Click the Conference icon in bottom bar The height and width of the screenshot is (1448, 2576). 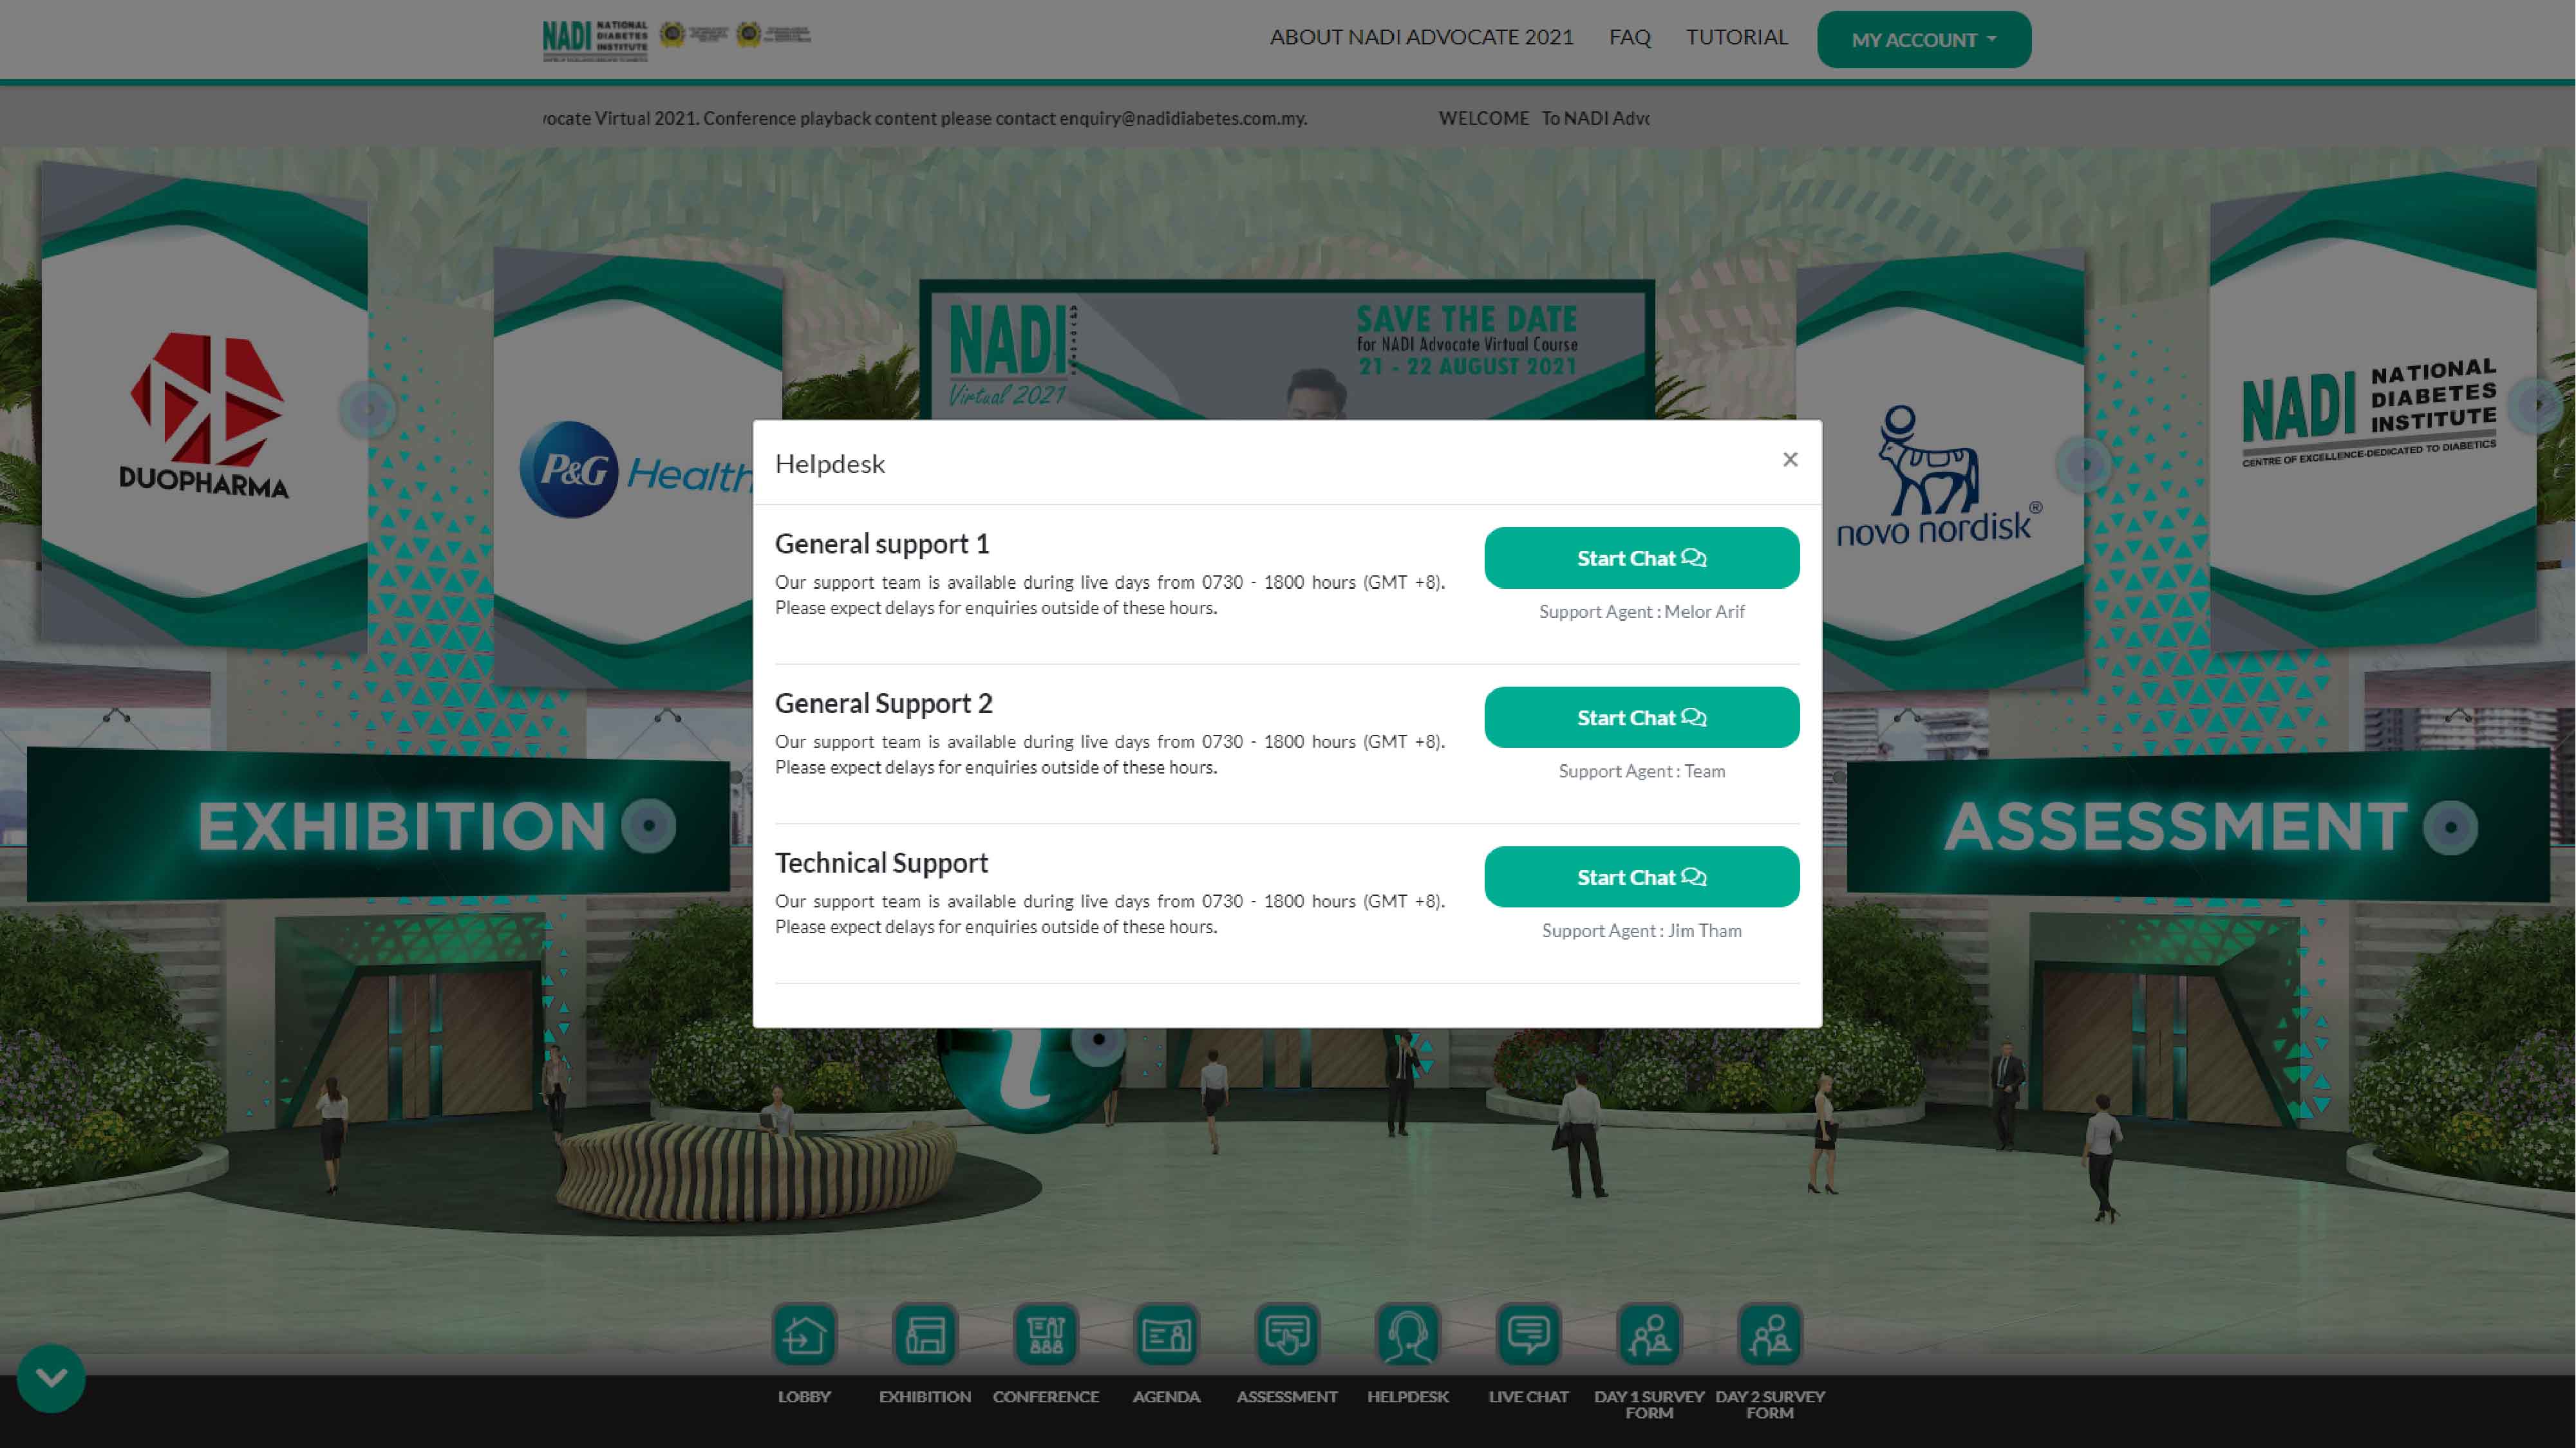[1046, 1334]
